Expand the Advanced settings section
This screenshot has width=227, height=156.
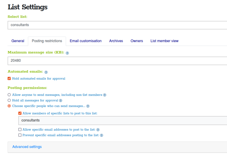coord(27,147)
